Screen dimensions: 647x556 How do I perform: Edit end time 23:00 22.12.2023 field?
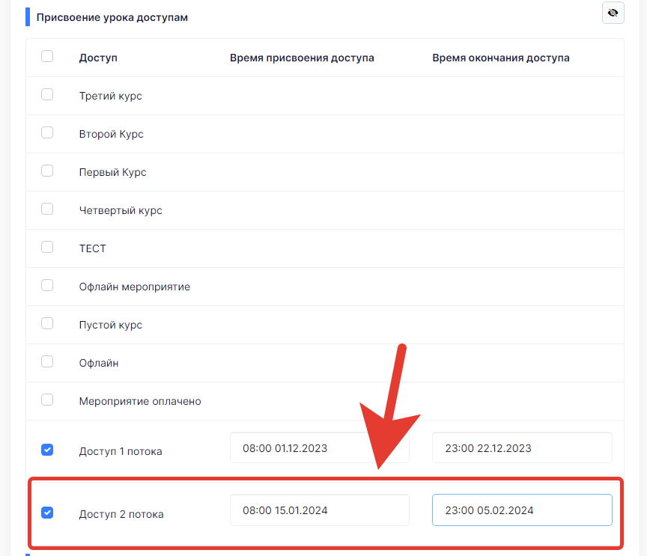point(522,448)
